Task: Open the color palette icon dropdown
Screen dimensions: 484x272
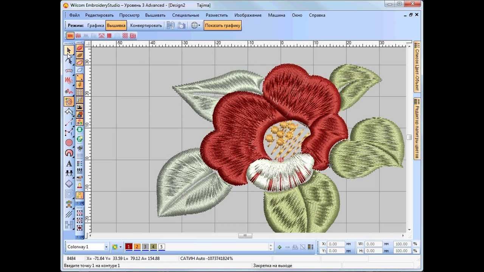Action: (120, 247)
